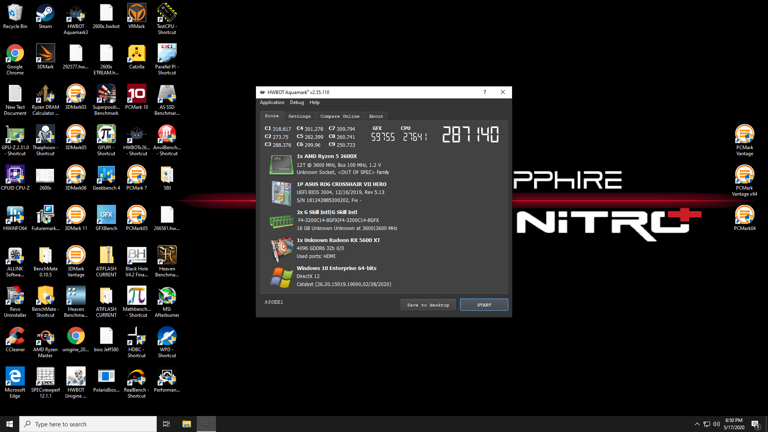Open File Explorer from taskbar
768x432 pixels.
186,424
